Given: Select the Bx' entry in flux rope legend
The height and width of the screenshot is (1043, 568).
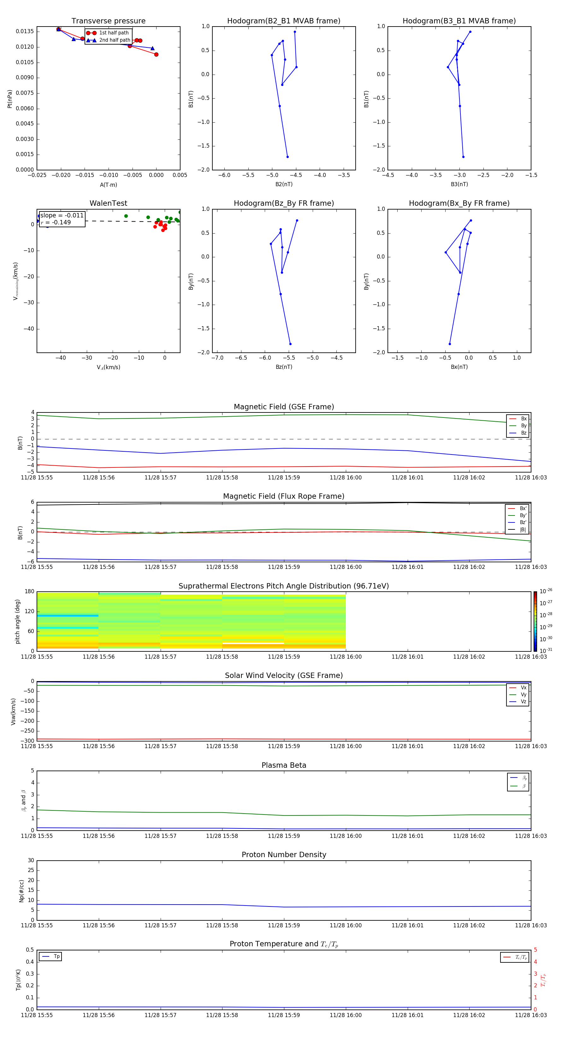Looking at the screenshot, I should [517, 509].
